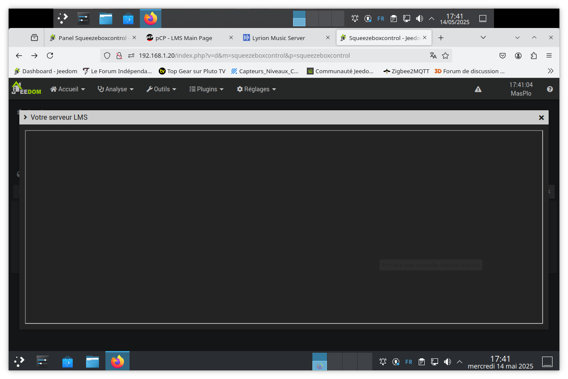Open tracking protection shield in address bar
This screenshot has height=379, width=568.
108,56
